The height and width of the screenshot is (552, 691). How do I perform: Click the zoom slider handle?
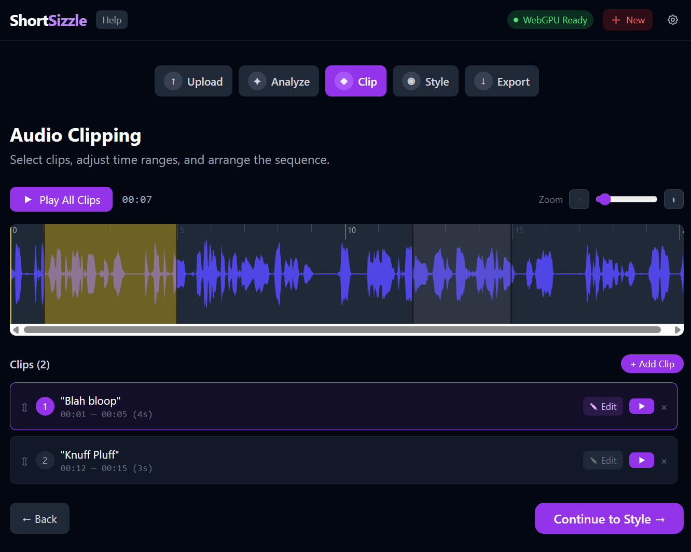click(604, 200)
